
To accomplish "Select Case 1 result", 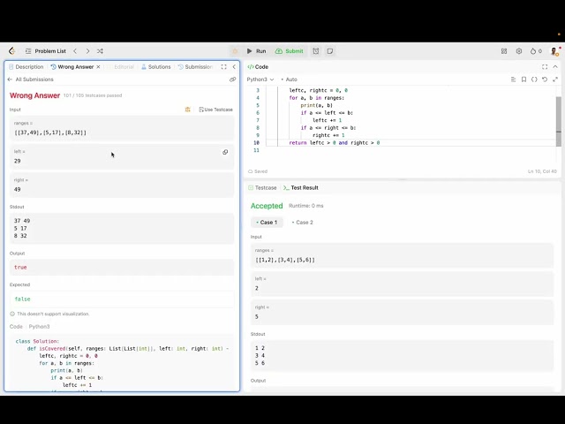I will click(x=267, y=223).
